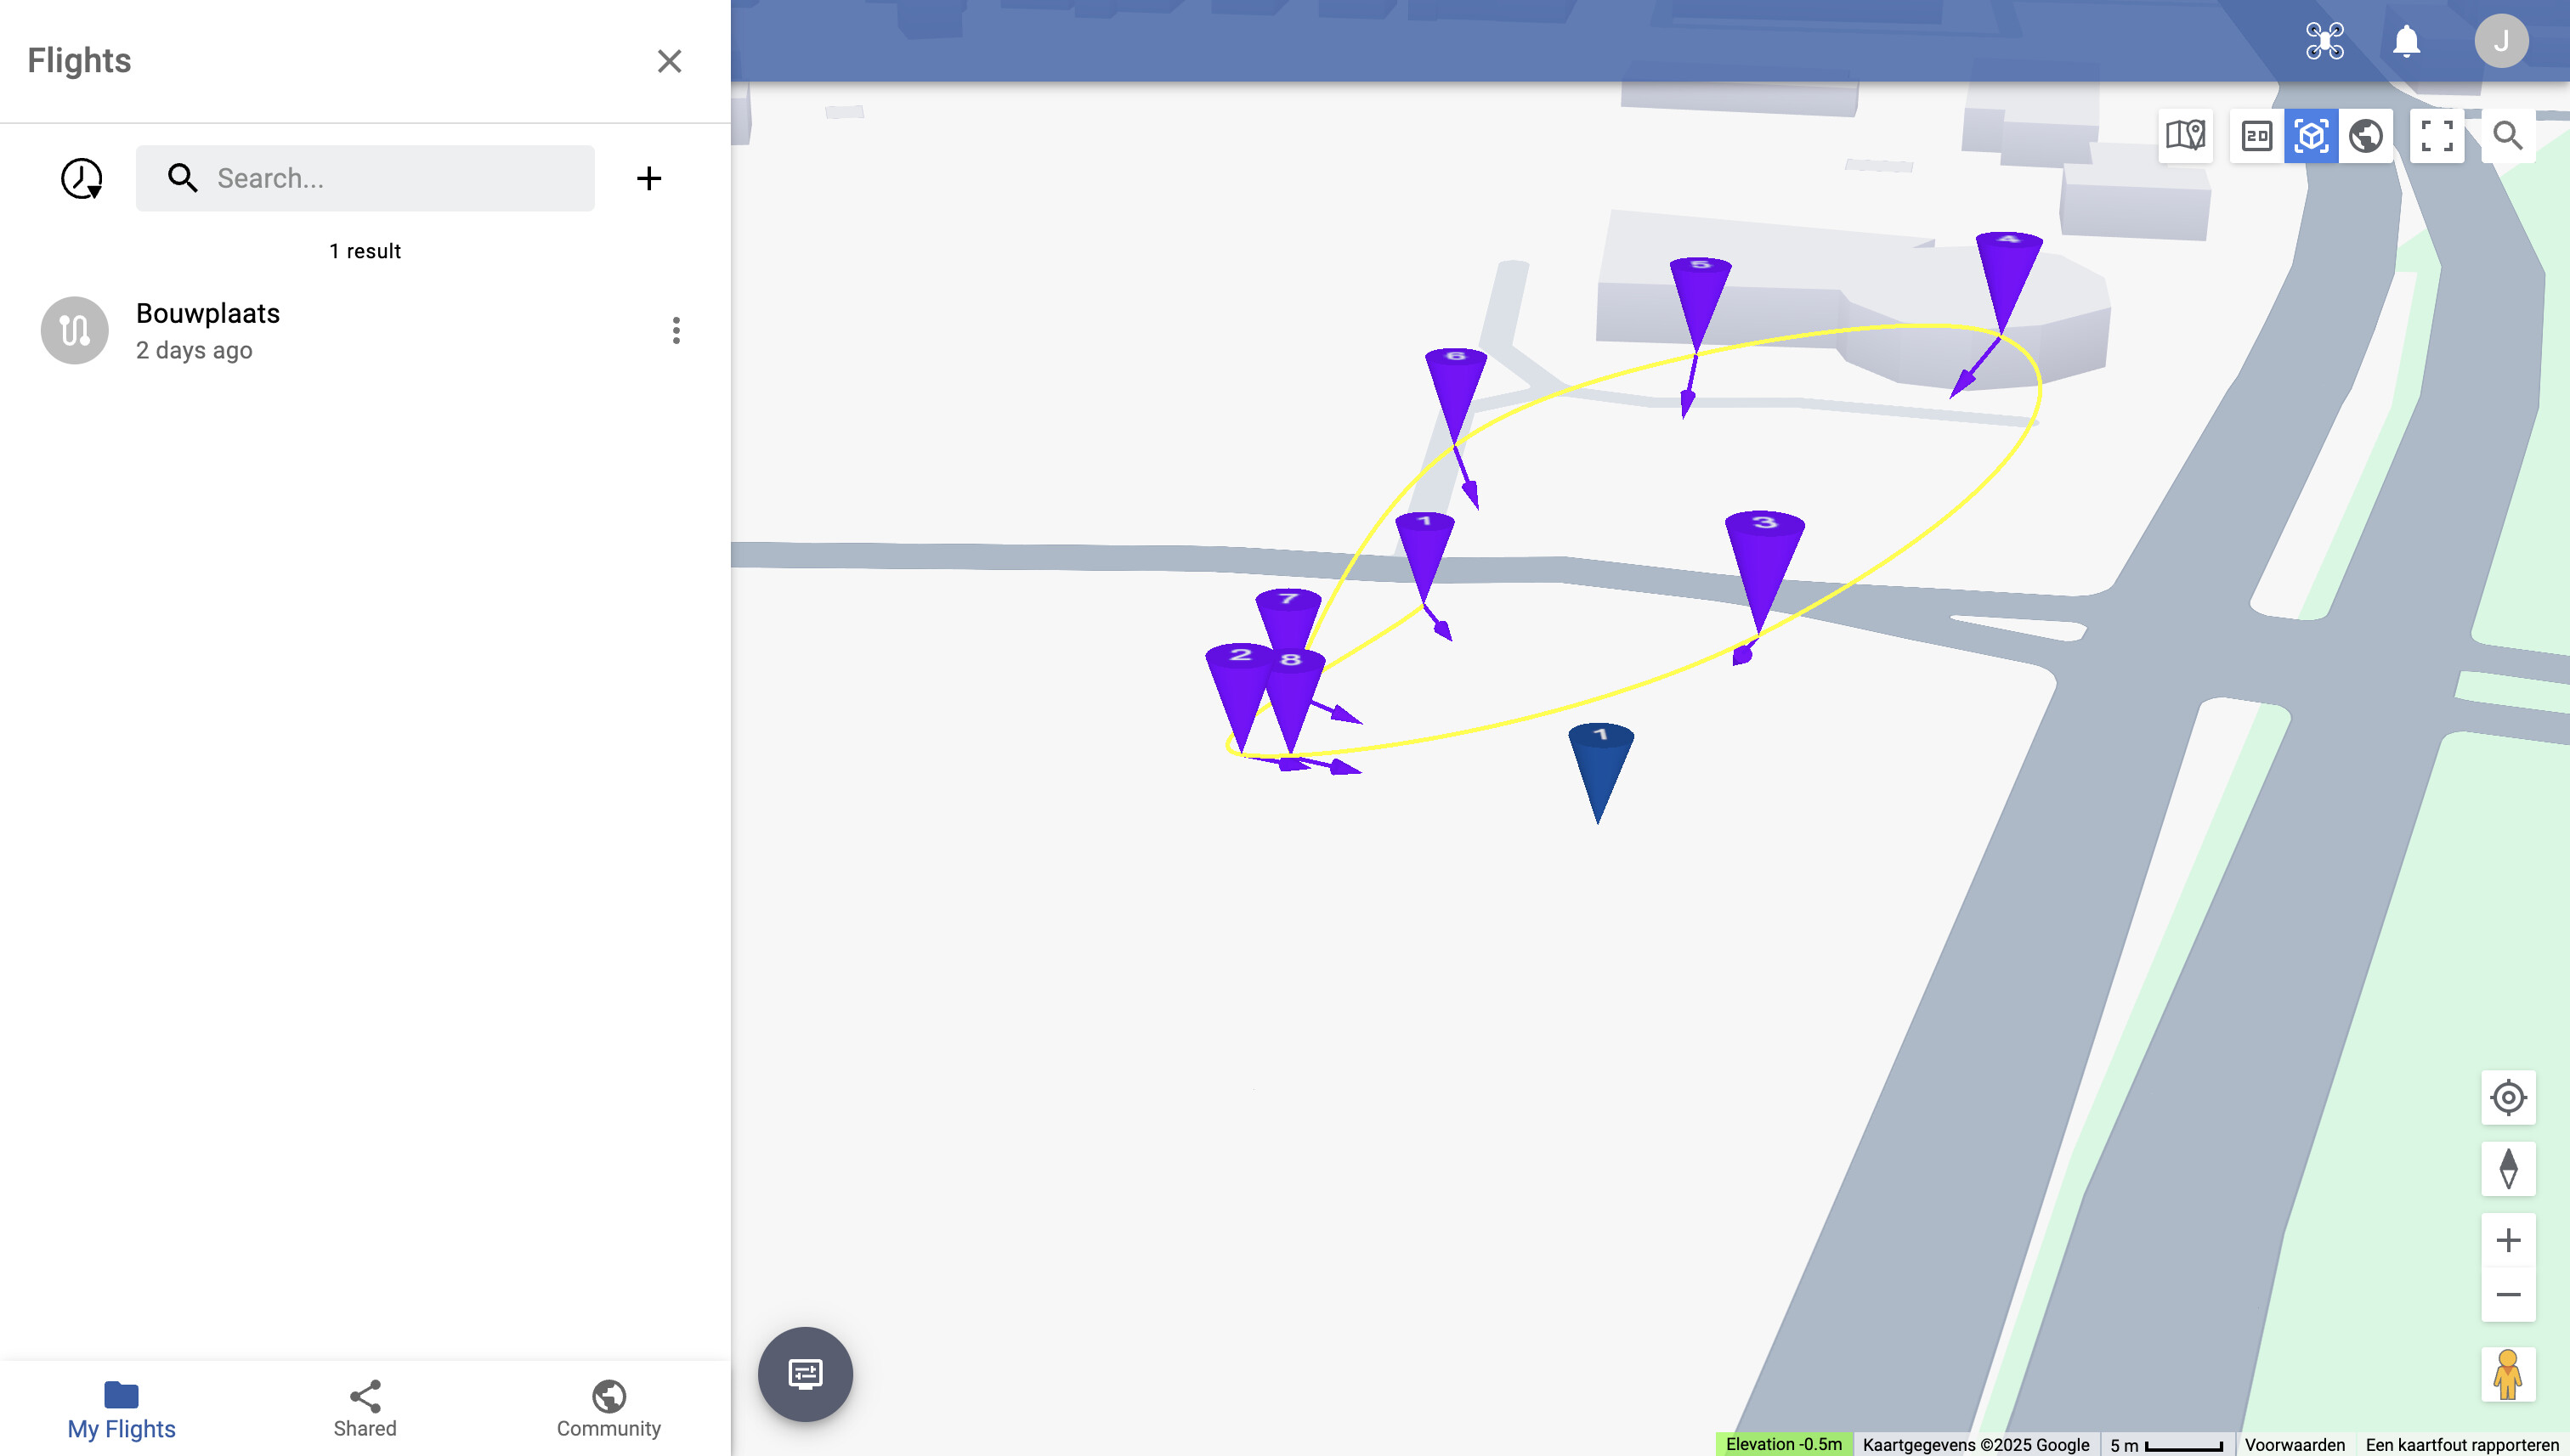Add a new flight with plus button
This screenshot has width=2570, height=1456.
[x=648, y=178]
